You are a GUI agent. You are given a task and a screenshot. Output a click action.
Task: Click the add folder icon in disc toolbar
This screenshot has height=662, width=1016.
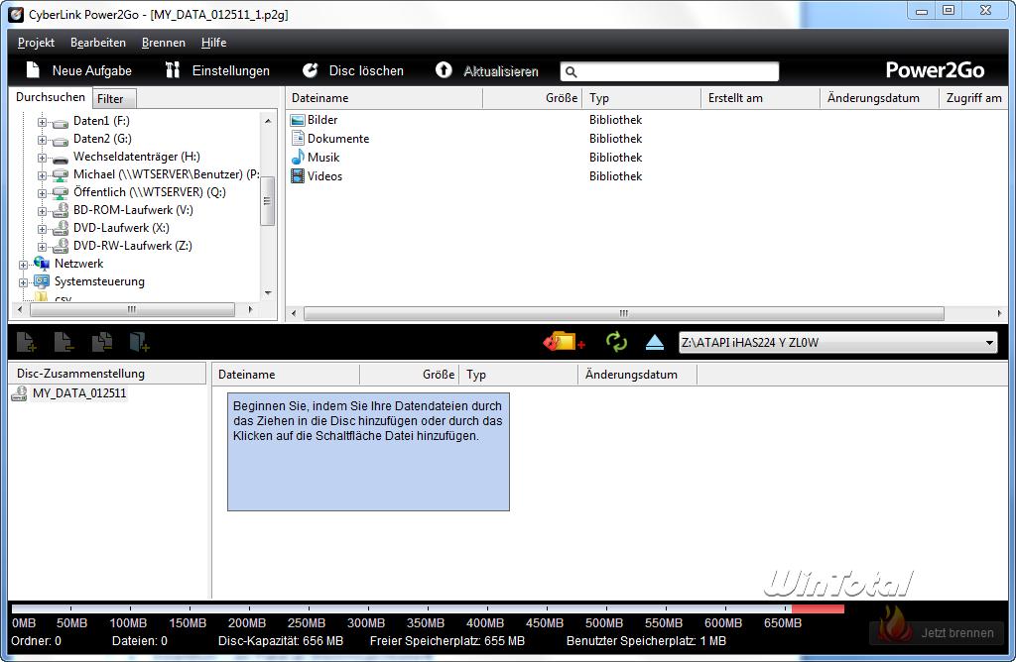click(x=139, y=342)
